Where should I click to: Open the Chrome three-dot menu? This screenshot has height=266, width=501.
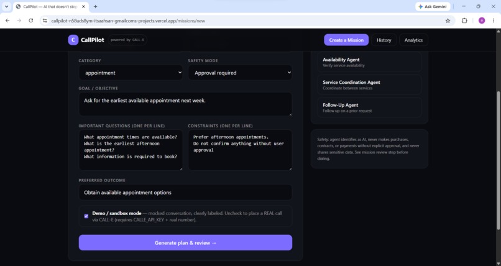[494, 21]
